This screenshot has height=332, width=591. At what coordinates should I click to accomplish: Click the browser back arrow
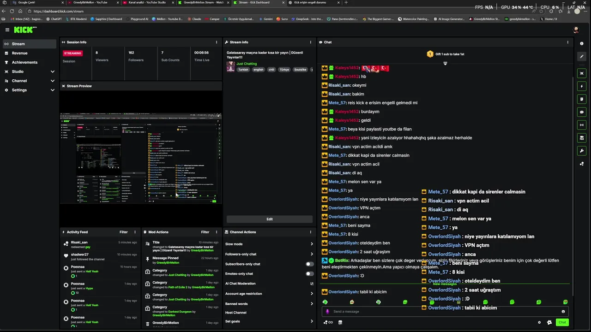tap(4, 11)
